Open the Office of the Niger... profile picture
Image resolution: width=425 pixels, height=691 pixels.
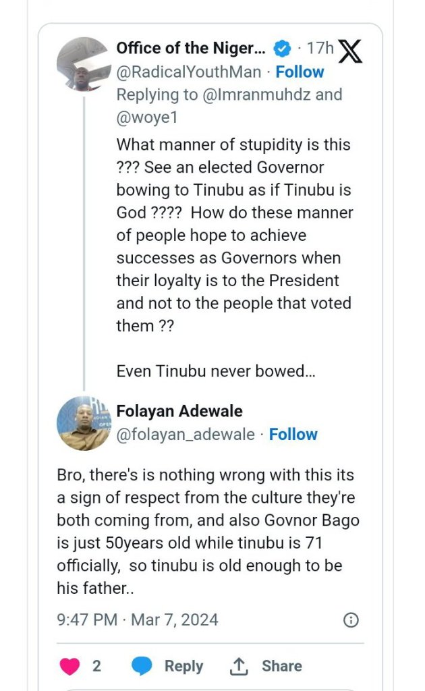tap(84, 64)
